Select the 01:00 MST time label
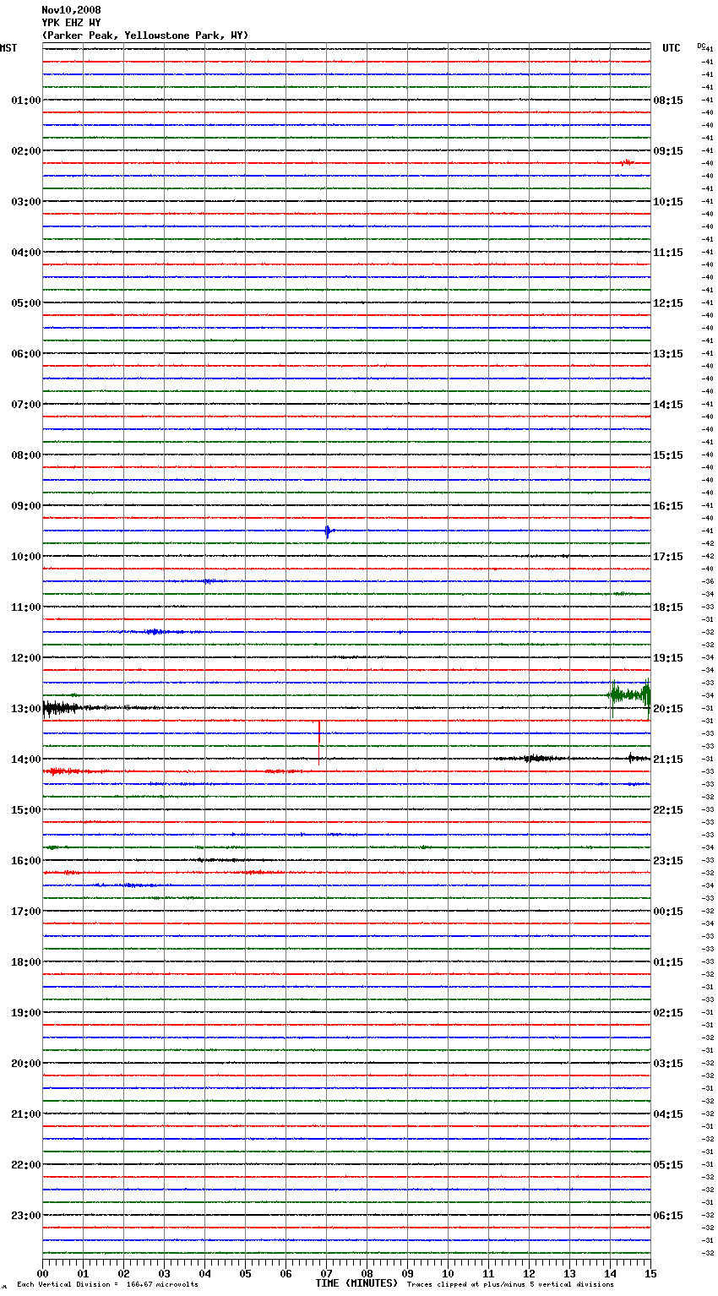The width and height of the screenshot is (718, 1296). pos(26,101)
